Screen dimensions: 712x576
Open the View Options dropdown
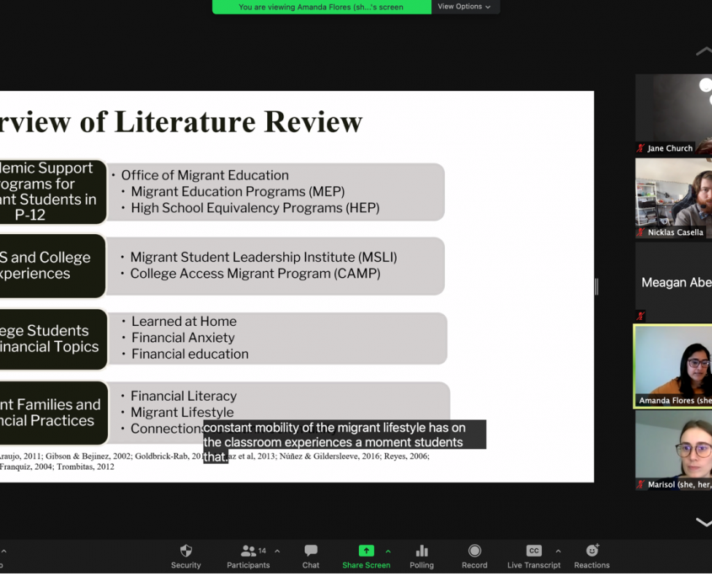(x=463, y=7)
